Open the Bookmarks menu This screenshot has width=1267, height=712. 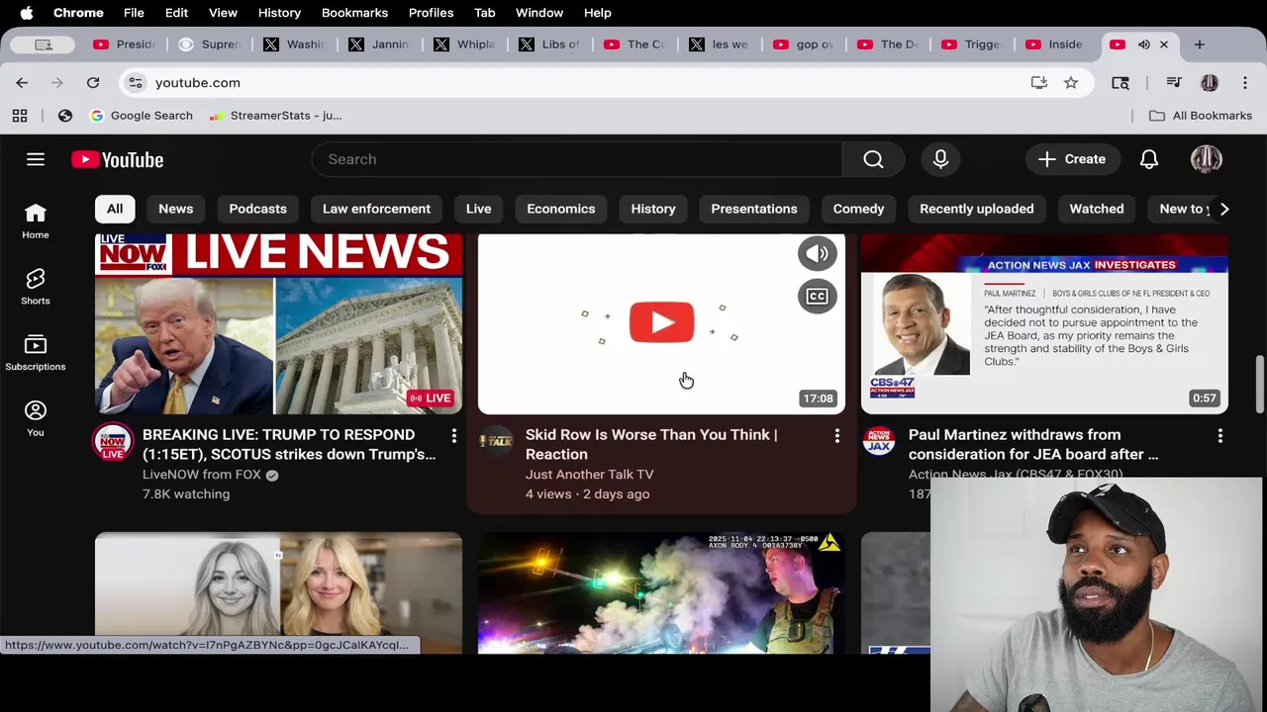[354, 13]
